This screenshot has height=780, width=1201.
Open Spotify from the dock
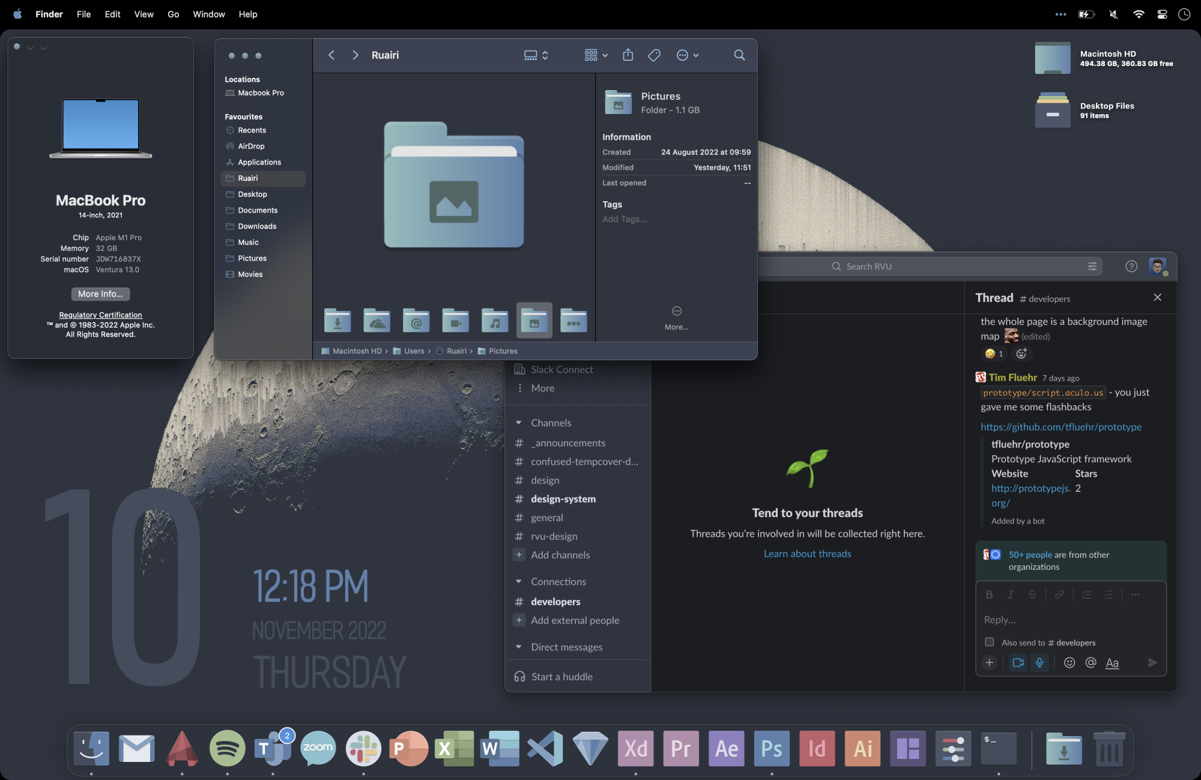pyautogui.click(x=227, y=748)
